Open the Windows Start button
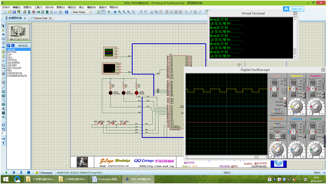The height and width of the screenshot is (184, 327). click(x=6, y=179)
